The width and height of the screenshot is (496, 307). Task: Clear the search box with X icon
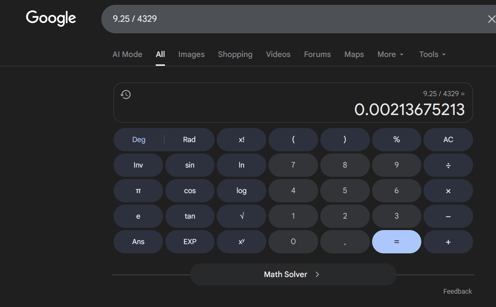point(491,19)
